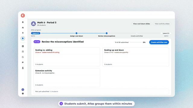The image size is (193, 108).
Task: Click the circular refresh icon in sidebar
Action: (23, 57)
